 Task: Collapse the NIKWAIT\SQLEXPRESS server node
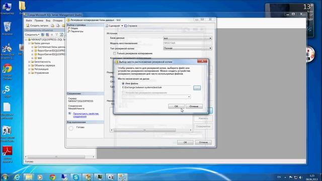click(26, 40)
